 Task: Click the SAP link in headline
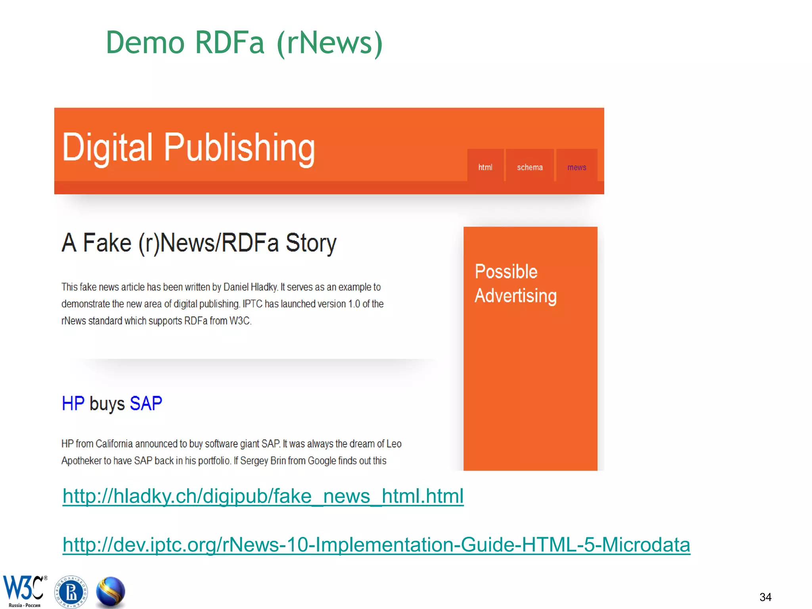(146, 404)
